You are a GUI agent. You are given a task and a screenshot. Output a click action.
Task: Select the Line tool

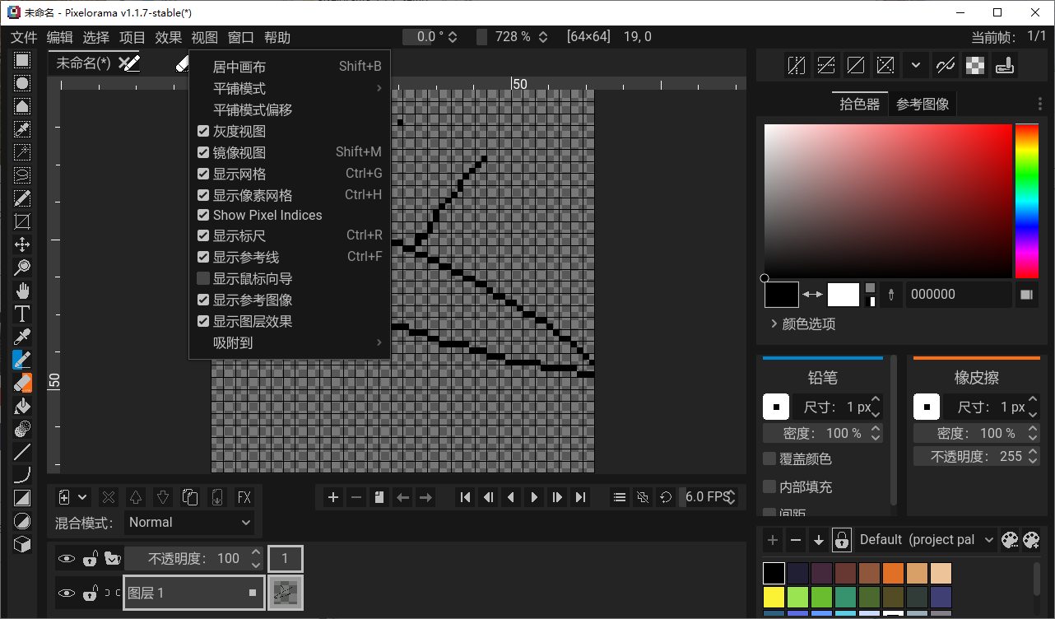click(22, 451)
